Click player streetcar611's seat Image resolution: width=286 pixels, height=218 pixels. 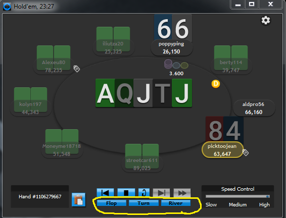coord(142,158)
